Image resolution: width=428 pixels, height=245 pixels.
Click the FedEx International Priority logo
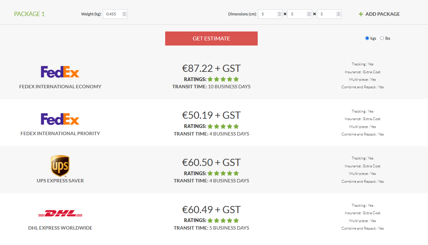coord(60,119)
